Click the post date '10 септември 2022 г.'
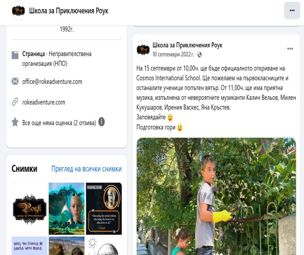Image resolution: width=304 pixels, height=255 pixels. click(173, 55)
